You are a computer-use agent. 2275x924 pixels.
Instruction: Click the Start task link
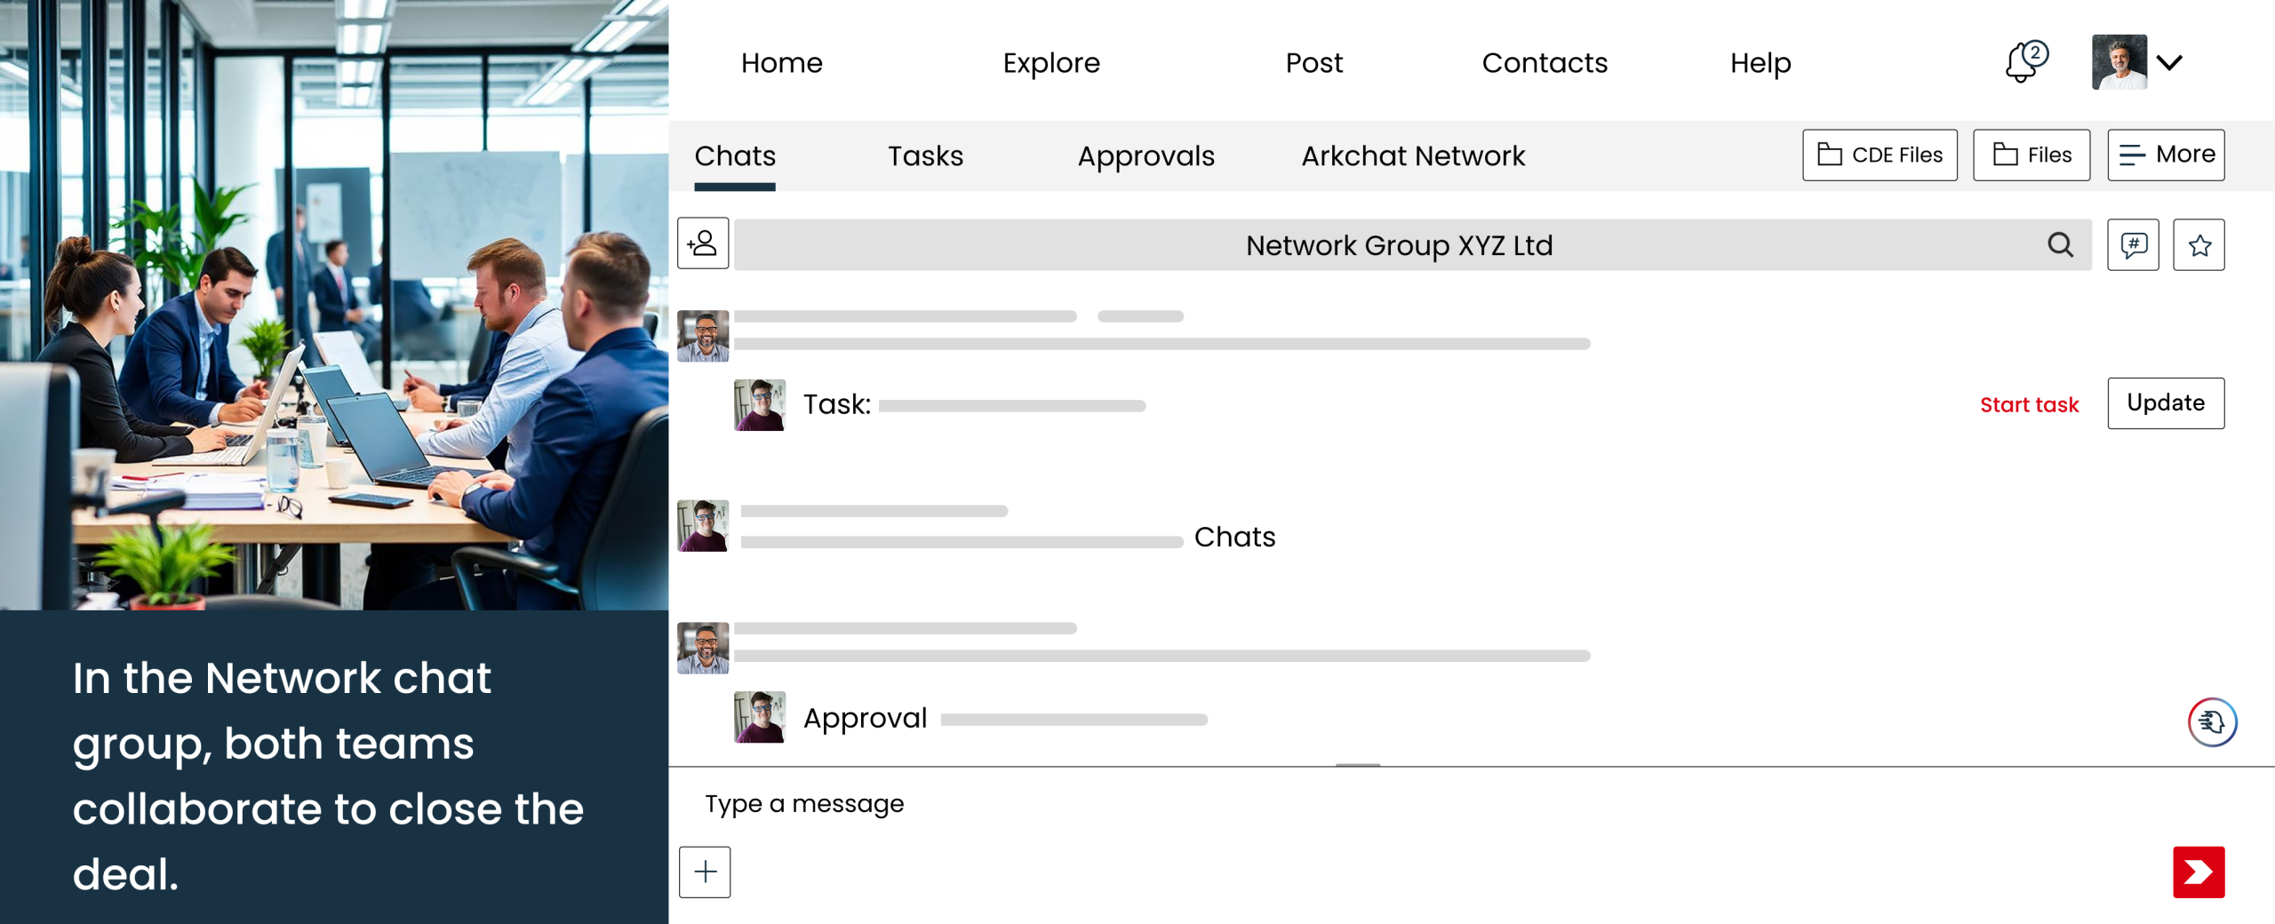2029,404
